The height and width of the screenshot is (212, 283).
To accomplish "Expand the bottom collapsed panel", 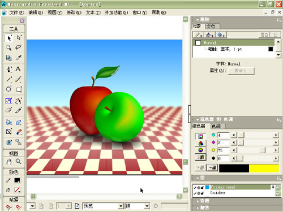I will click(198, 208).
